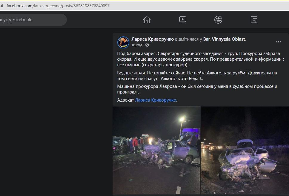Open Лариса Криворучко's profile picture
This screenshot has width=289, height=196.
pos(123,42)
